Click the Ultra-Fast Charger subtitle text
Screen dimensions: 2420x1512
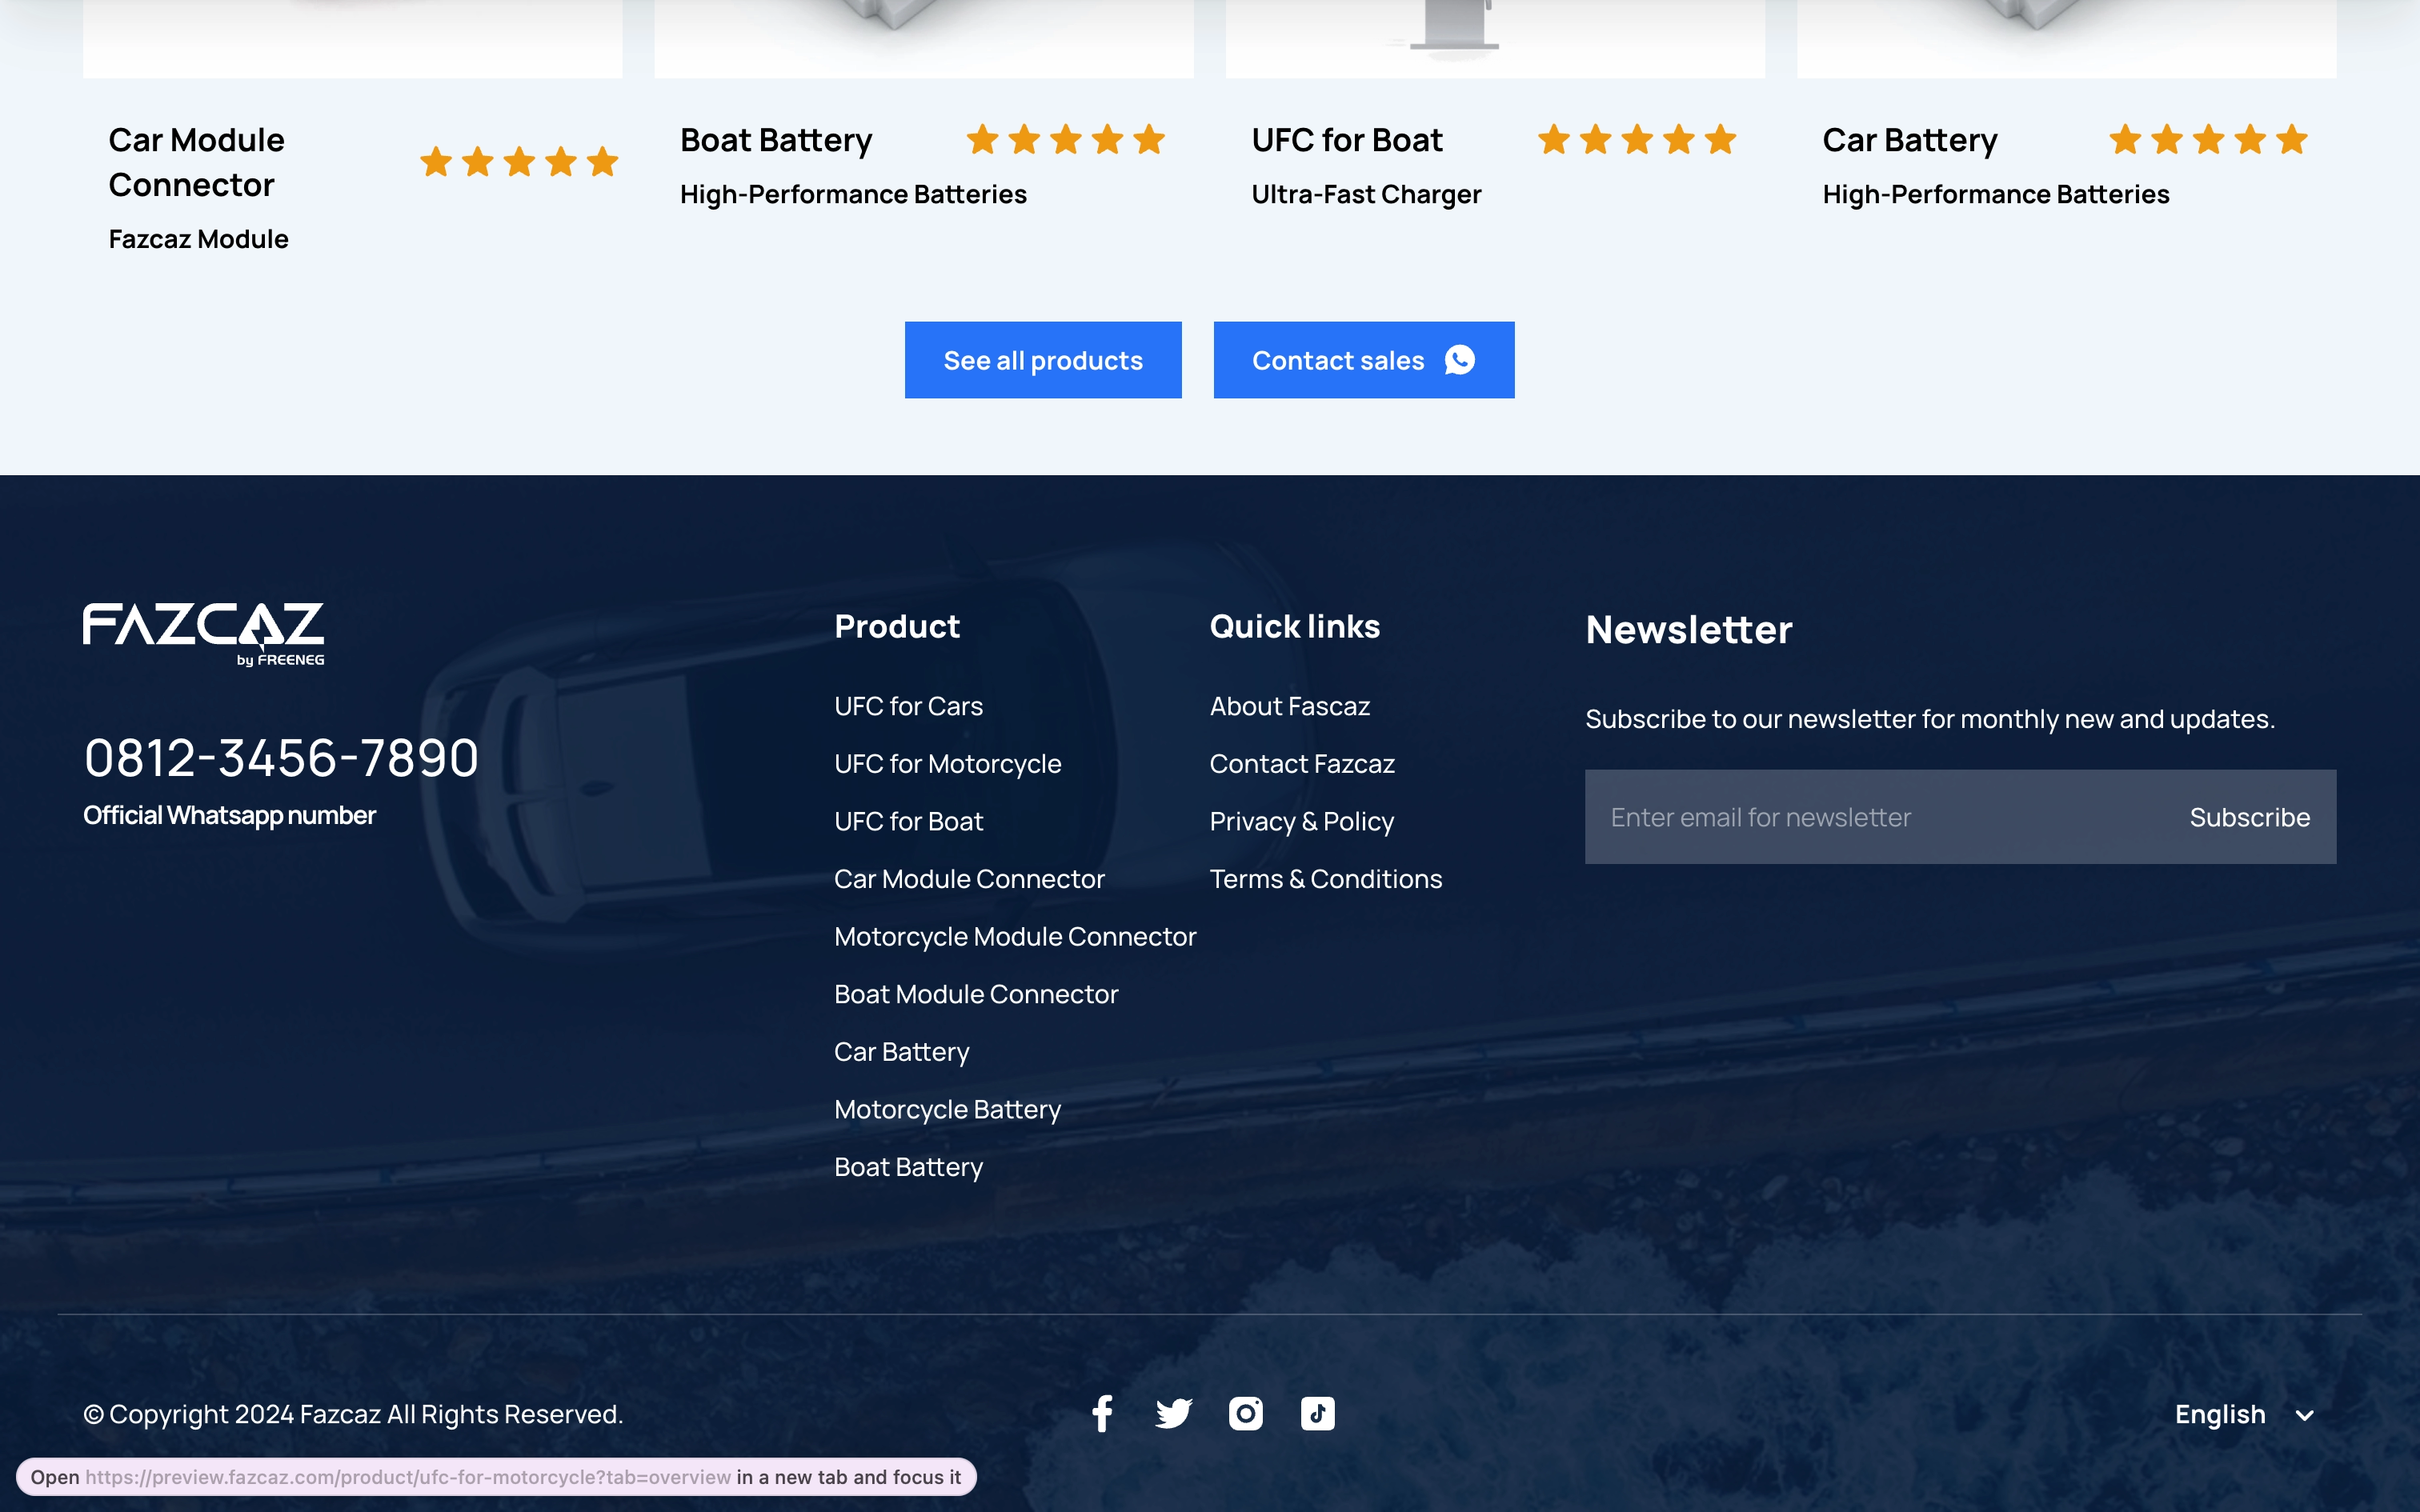[1366, 194]
